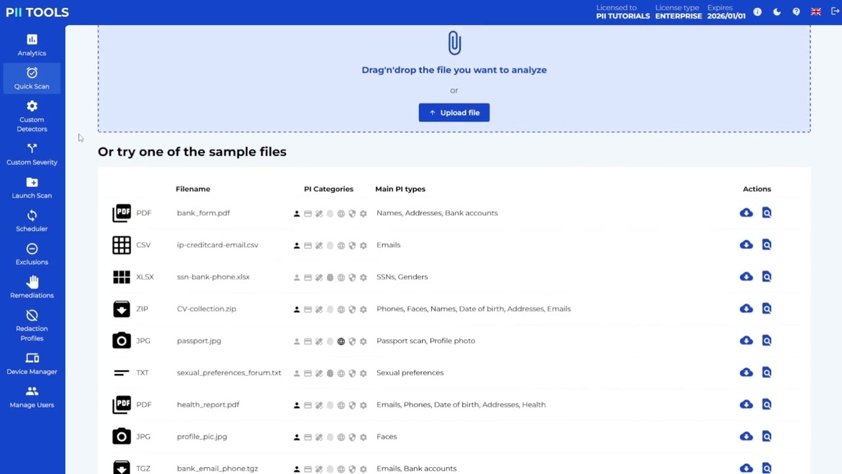Open help question mark icon
The image size is (842, 474).
tap(797, 12)
